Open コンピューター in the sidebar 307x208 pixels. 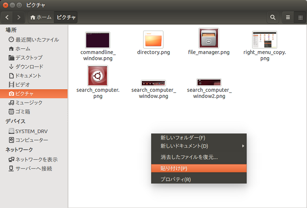tap(34, 140)
